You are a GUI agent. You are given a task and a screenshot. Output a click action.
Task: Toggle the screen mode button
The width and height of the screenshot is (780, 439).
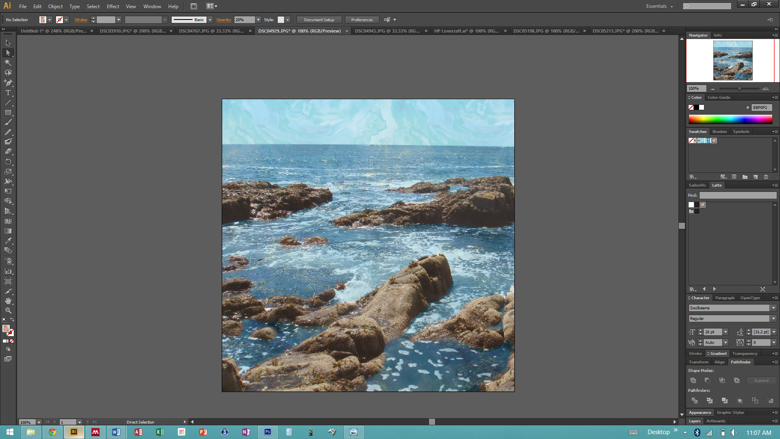tap(8, 359)
